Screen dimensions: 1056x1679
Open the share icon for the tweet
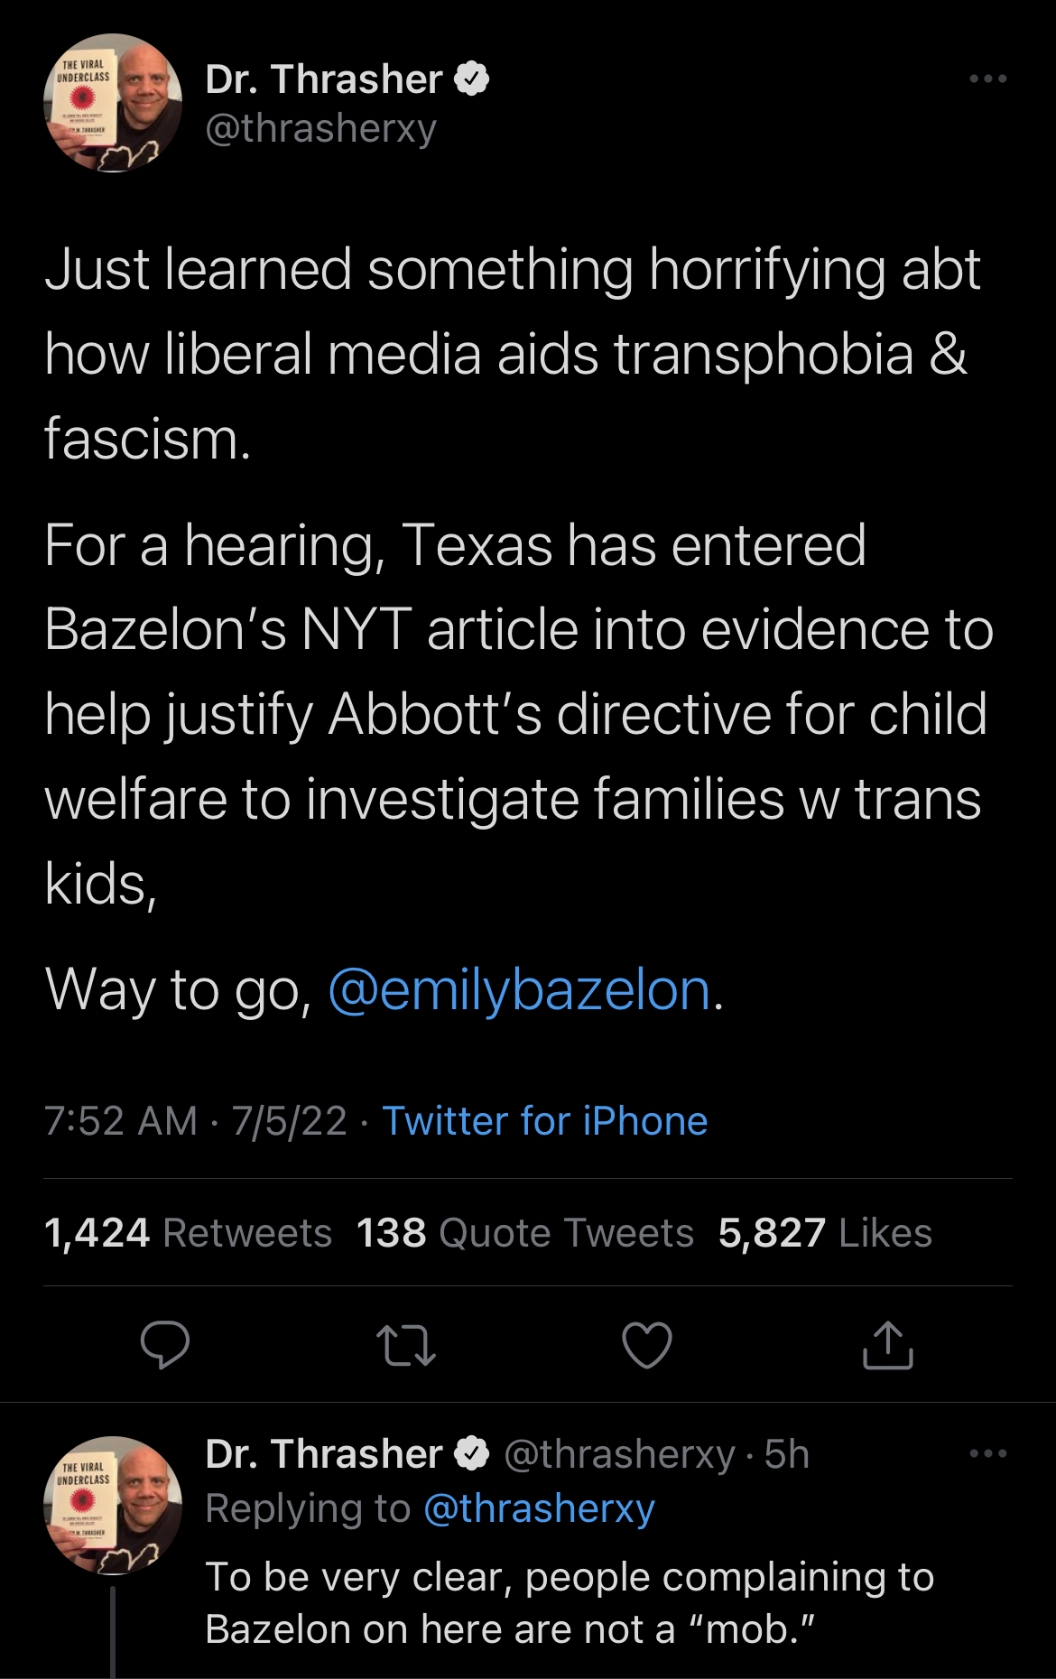888,1344
